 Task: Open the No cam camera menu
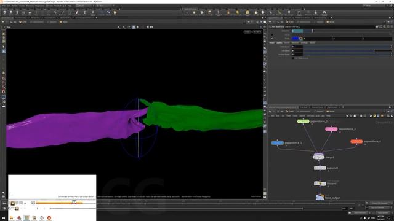pyautogui.click(x=257, y=32)
